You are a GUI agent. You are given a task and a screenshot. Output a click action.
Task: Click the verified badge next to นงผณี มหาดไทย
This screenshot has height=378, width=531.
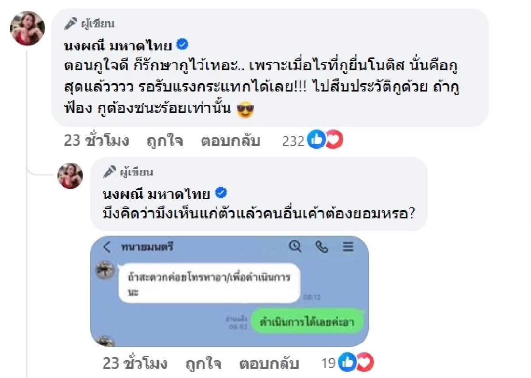182,44
